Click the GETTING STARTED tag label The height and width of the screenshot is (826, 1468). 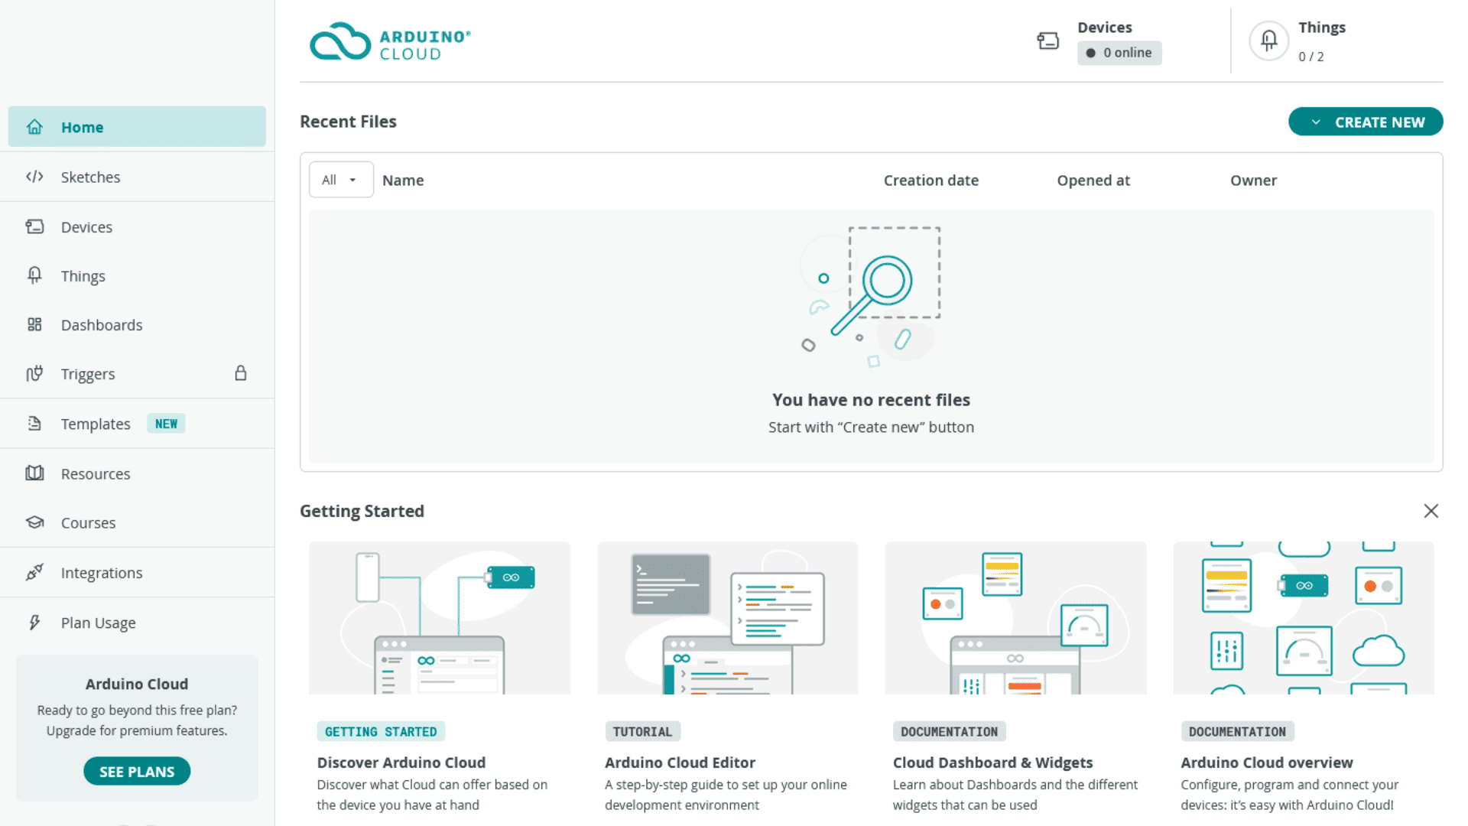[x=381, y=732]
